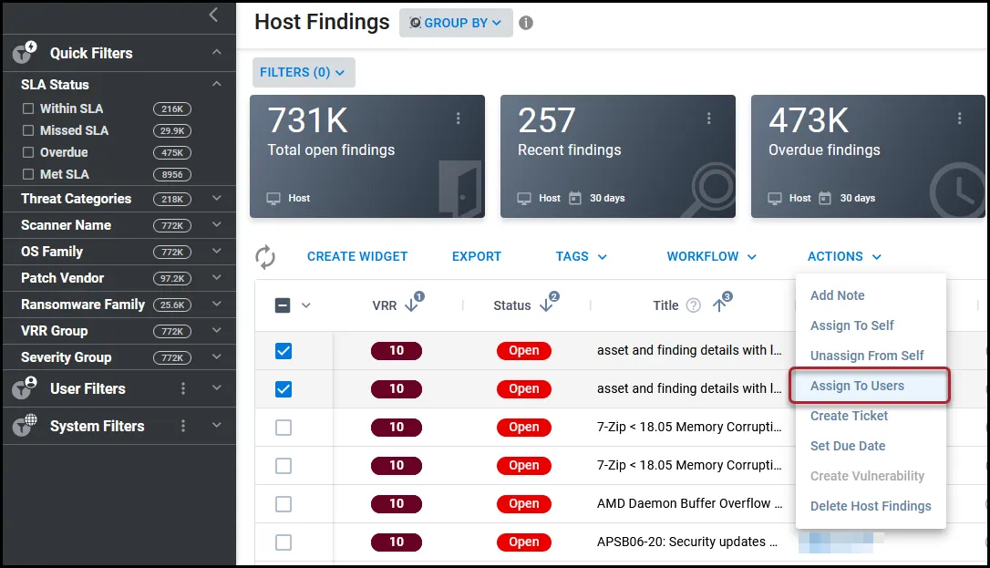Collapse the sidebar with the left arrow
Image resolution: width=990 pixels, height=568 pixels.
213,15
